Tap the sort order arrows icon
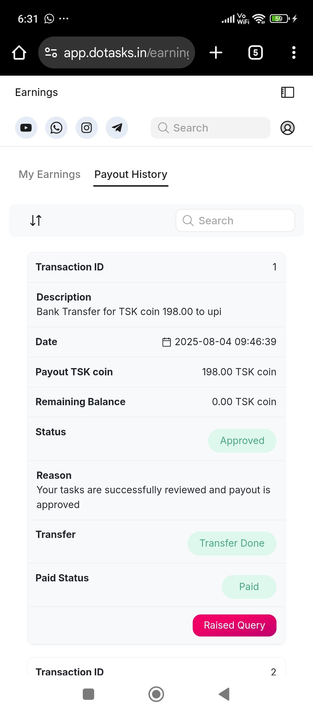313x713 pixels. click(x=36, y=220)
